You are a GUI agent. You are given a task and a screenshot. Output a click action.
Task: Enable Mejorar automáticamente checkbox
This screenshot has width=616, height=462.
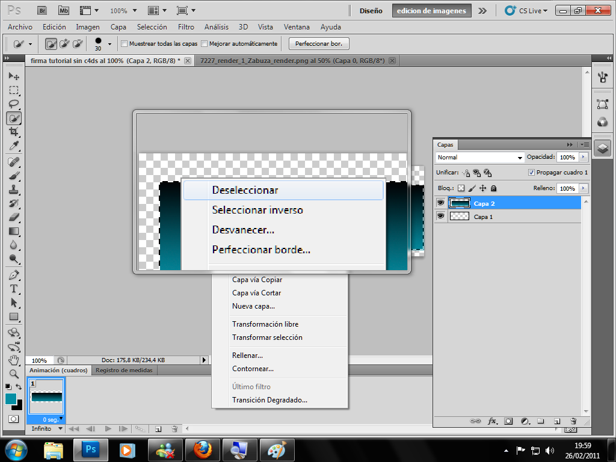[205, 43]
